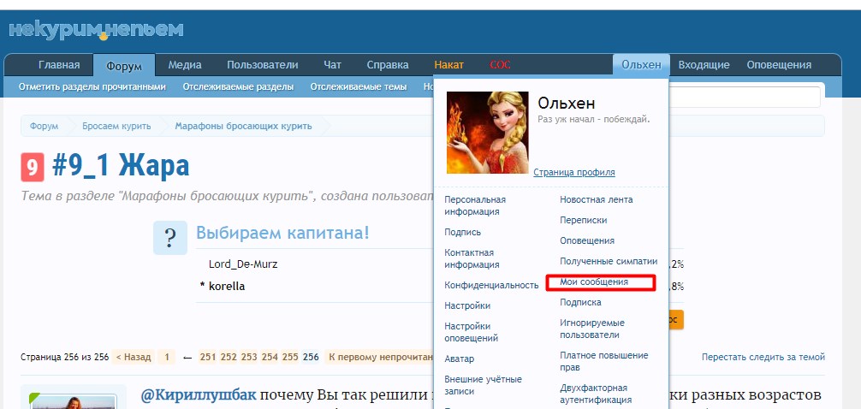Click the Выбираем капитана! poll title
Viewport: 861px width, 409px height.
(282, 233)
